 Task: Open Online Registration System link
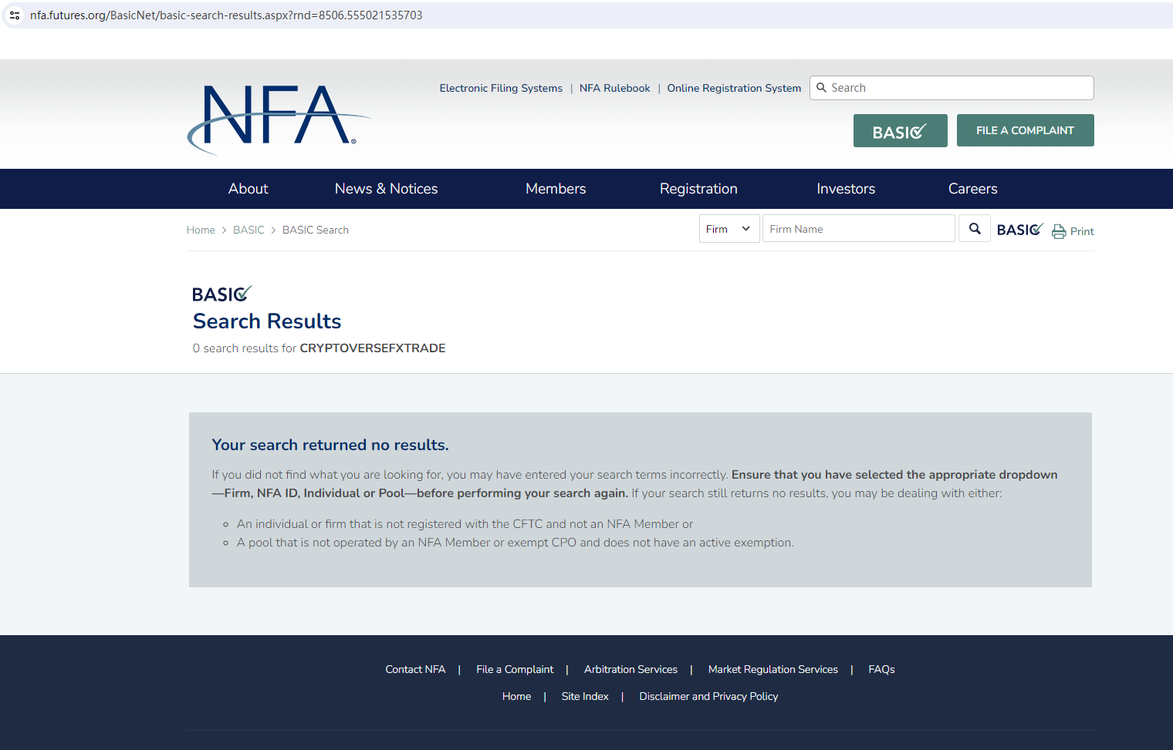tap(734, 88)
